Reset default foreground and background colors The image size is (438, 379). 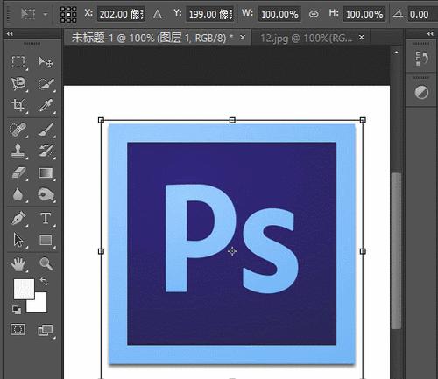tap(17, 310)
